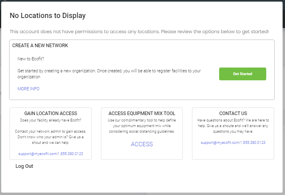
Task: Open the ACCESS equipment mix tool link
Action: [x=142, y=144]
